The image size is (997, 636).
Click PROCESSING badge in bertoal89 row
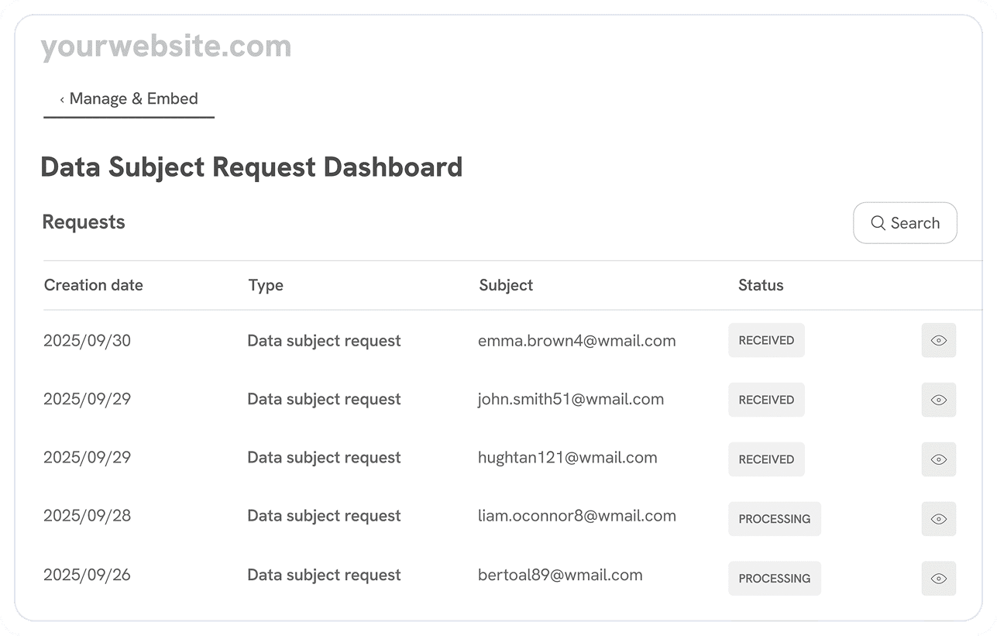(774, 579)
